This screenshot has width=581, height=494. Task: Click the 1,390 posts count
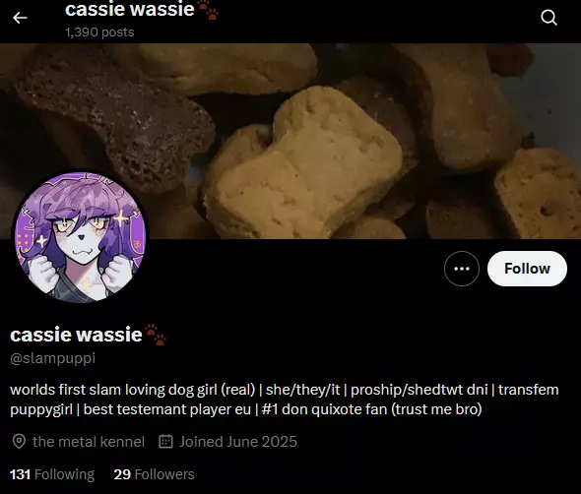(x=99, y=32)
